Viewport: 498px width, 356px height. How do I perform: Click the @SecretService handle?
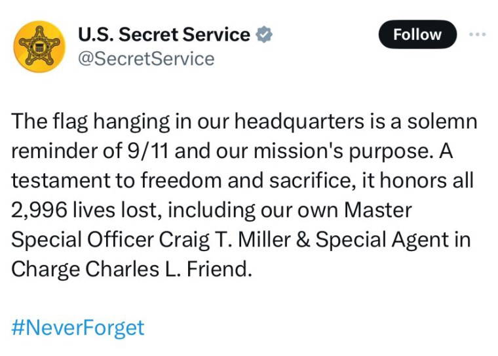(146, 59)
